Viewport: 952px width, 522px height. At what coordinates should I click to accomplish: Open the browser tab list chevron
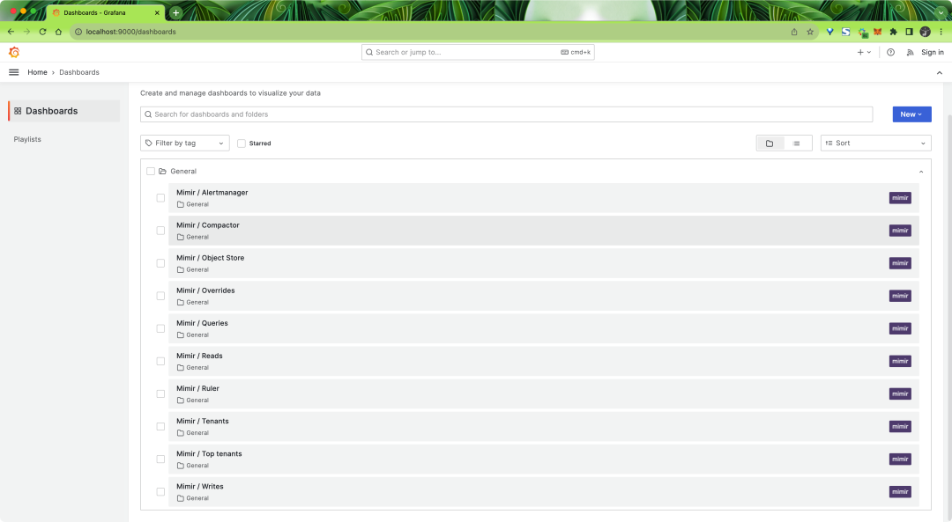click(x=941, y=12)
